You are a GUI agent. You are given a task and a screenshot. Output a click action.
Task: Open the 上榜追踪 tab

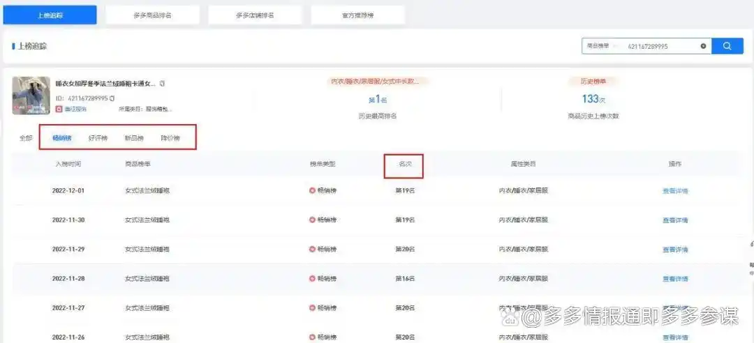click(50, 15)
